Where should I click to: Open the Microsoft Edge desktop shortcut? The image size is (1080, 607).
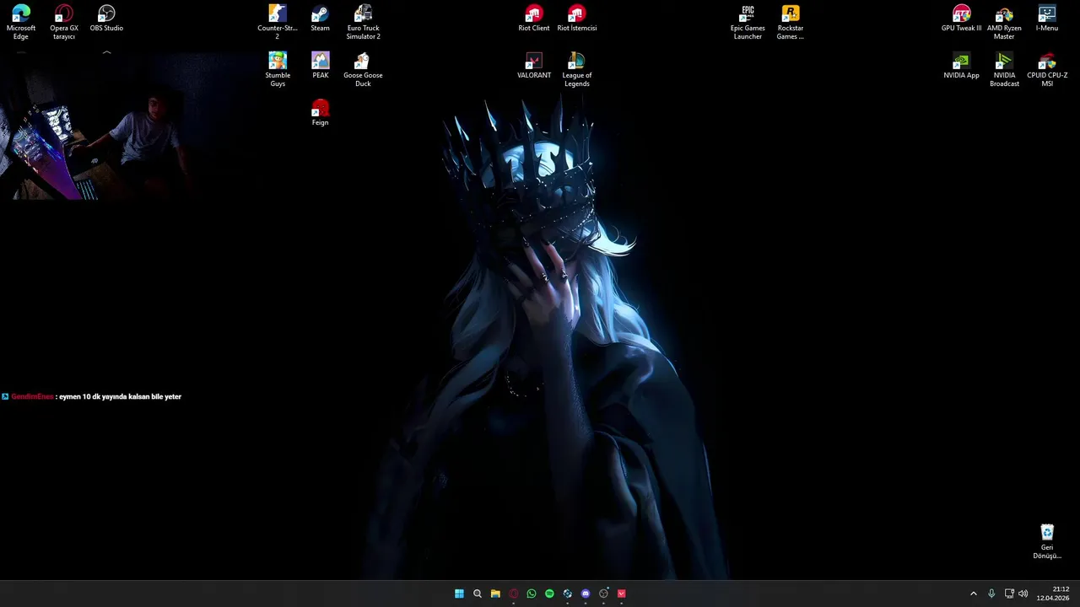[21, 23]
